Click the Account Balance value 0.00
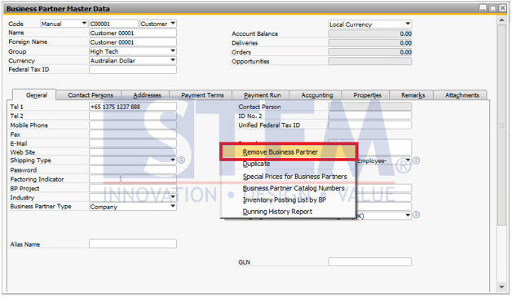Screen dimensions: 512x298 click(x=370, y=33)
